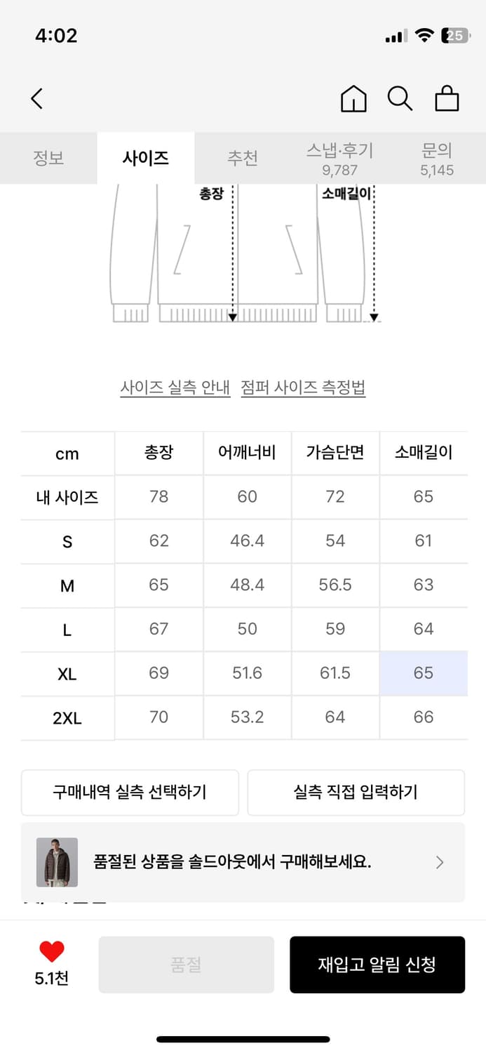The image size is (486, 1053).
Task: Expand the 솔드아웃 banner chevron
Action: tap(440, 862)
